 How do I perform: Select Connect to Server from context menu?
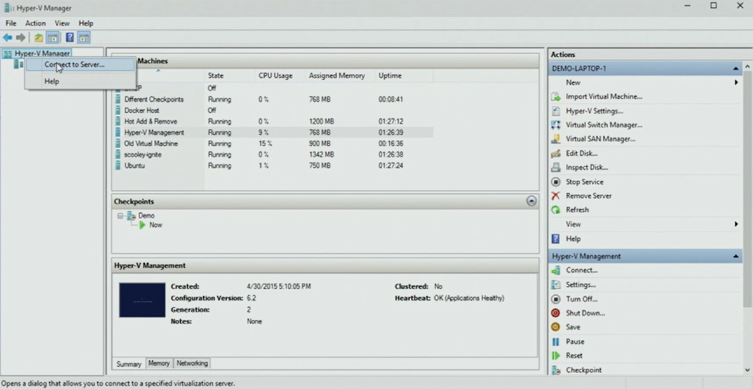click(x=74, y=64)
